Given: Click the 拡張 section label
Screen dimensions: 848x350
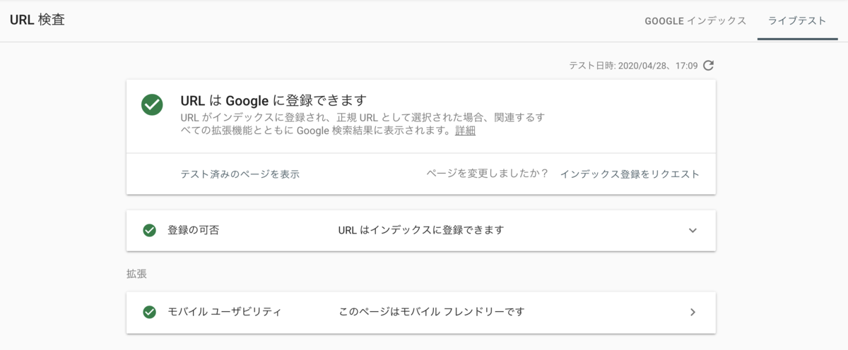Looking at the screenshot, I should [x=137, y=274].
